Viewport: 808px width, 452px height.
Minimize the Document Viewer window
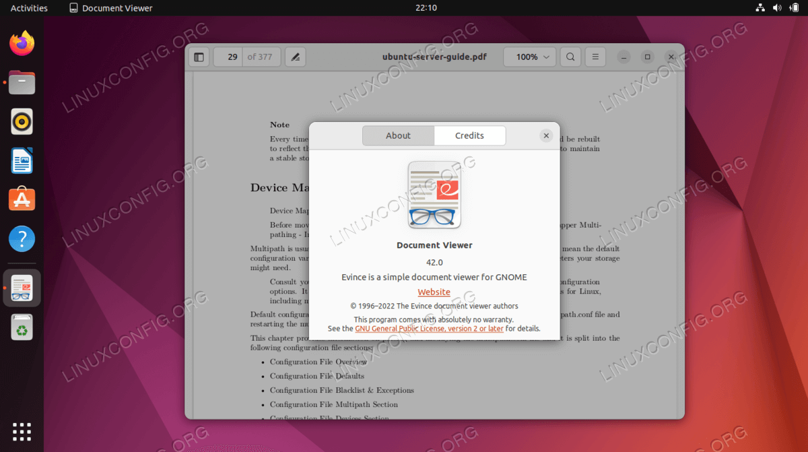[624, 57]
